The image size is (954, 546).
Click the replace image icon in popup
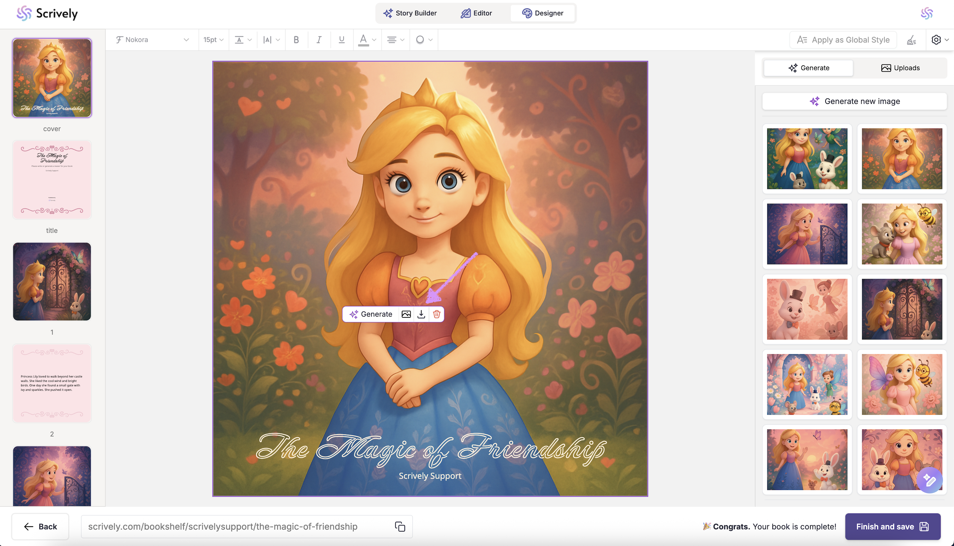coord(406,314)
